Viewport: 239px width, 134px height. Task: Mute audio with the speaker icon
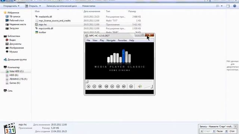click(140, 86)
